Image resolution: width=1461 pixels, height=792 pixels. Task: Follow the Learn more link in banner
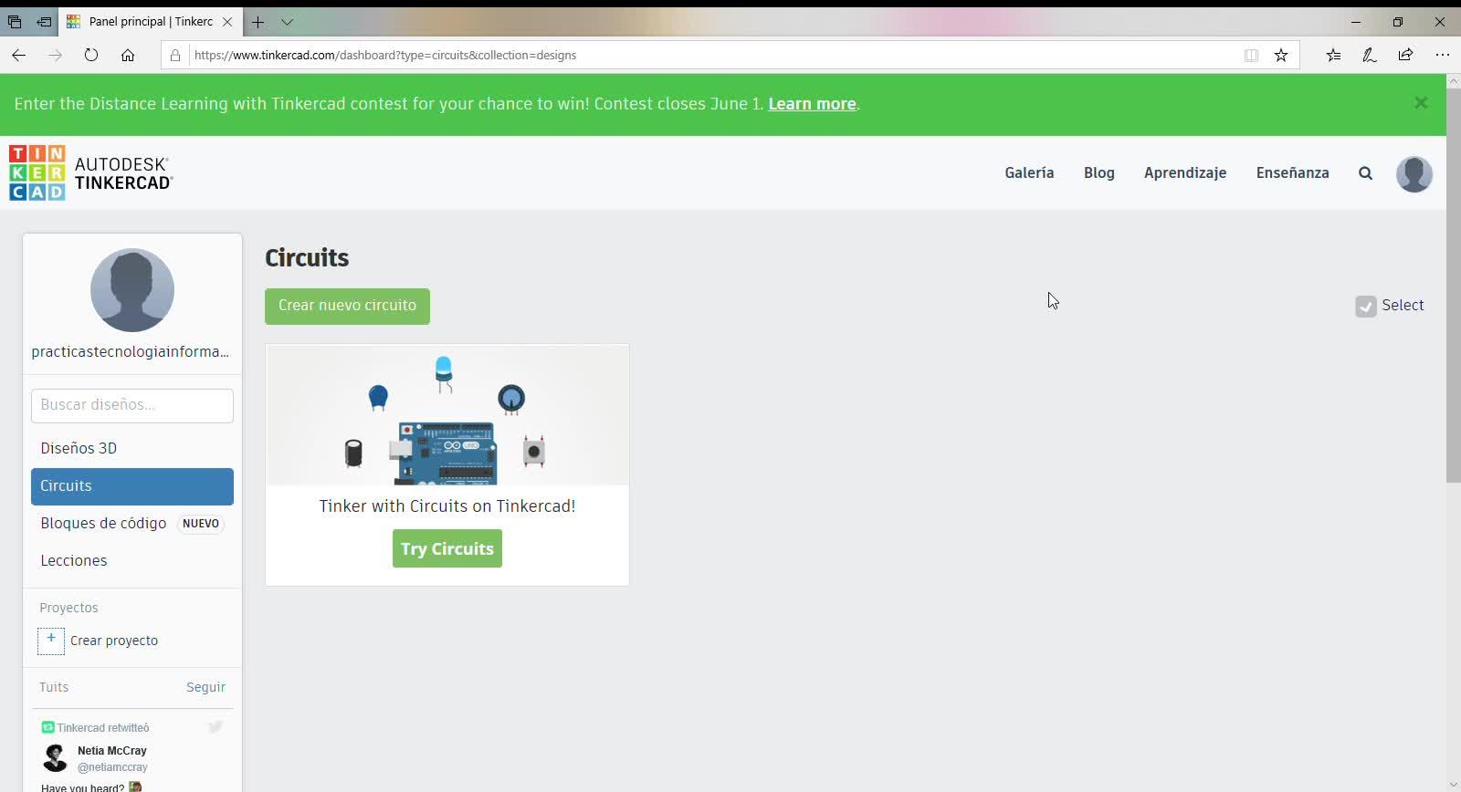coord(813,104)
